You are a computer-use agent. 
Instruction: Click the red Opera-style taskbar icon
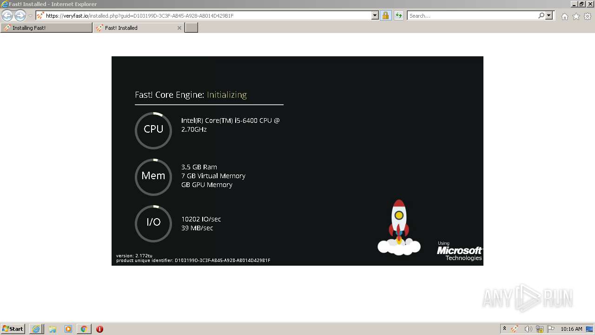pos(99,329)
